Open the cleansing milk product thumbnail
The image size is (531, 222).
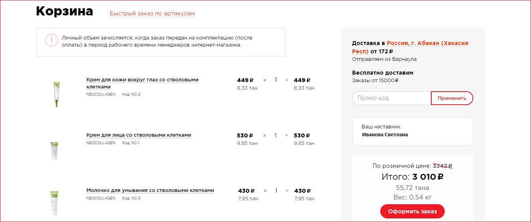tap(54, 203)
